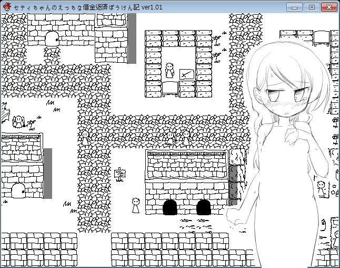Screen dimensions: 340x268
Task: Close the game window
Action: [329, 7]
